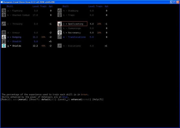
Task: Click the Evocations skill icon
Action: 59,46
